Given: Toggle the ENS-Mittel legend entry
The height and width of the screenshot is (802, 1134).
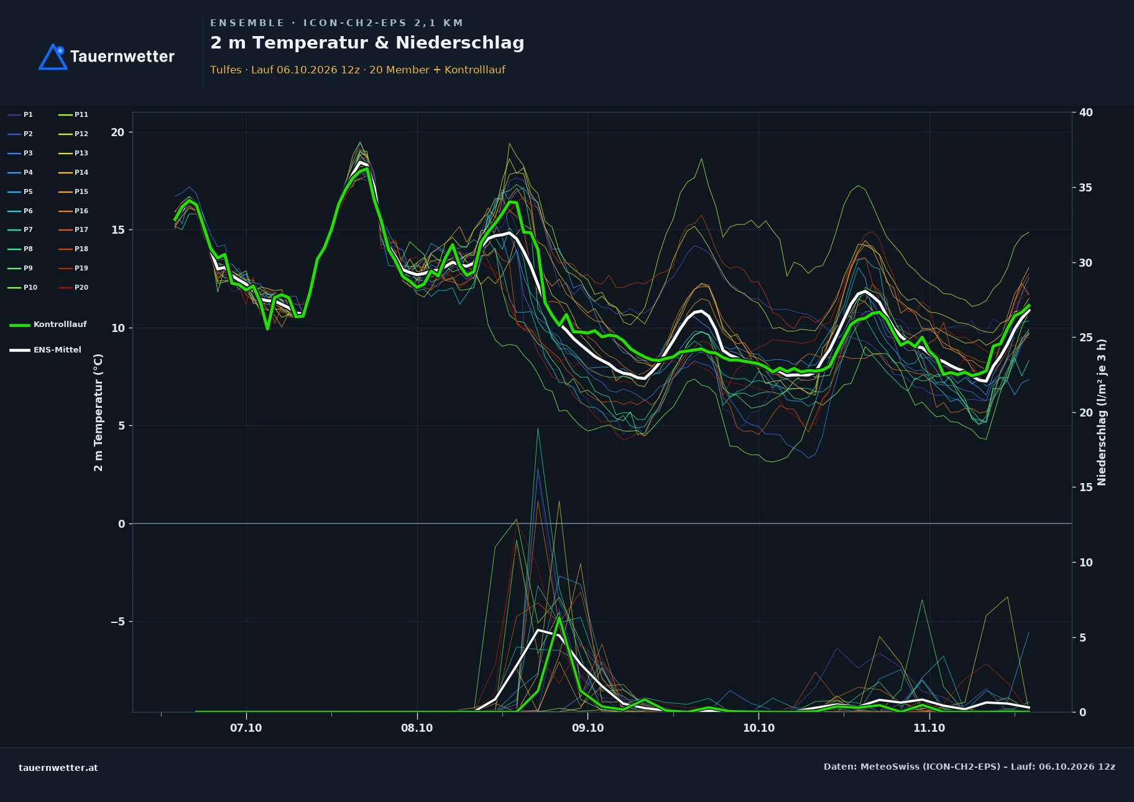Looking at the screenshot, I should 45,350.
